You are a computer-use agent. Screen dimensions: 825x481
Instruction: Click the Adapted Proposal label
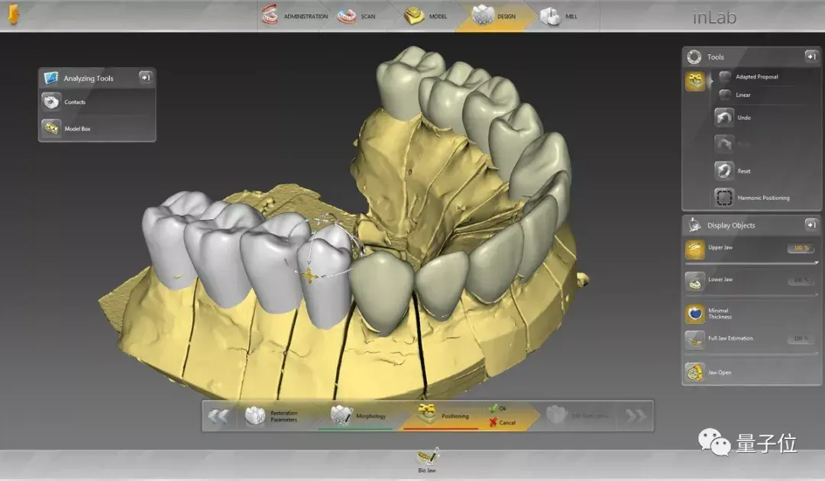[x=756, y=77]
